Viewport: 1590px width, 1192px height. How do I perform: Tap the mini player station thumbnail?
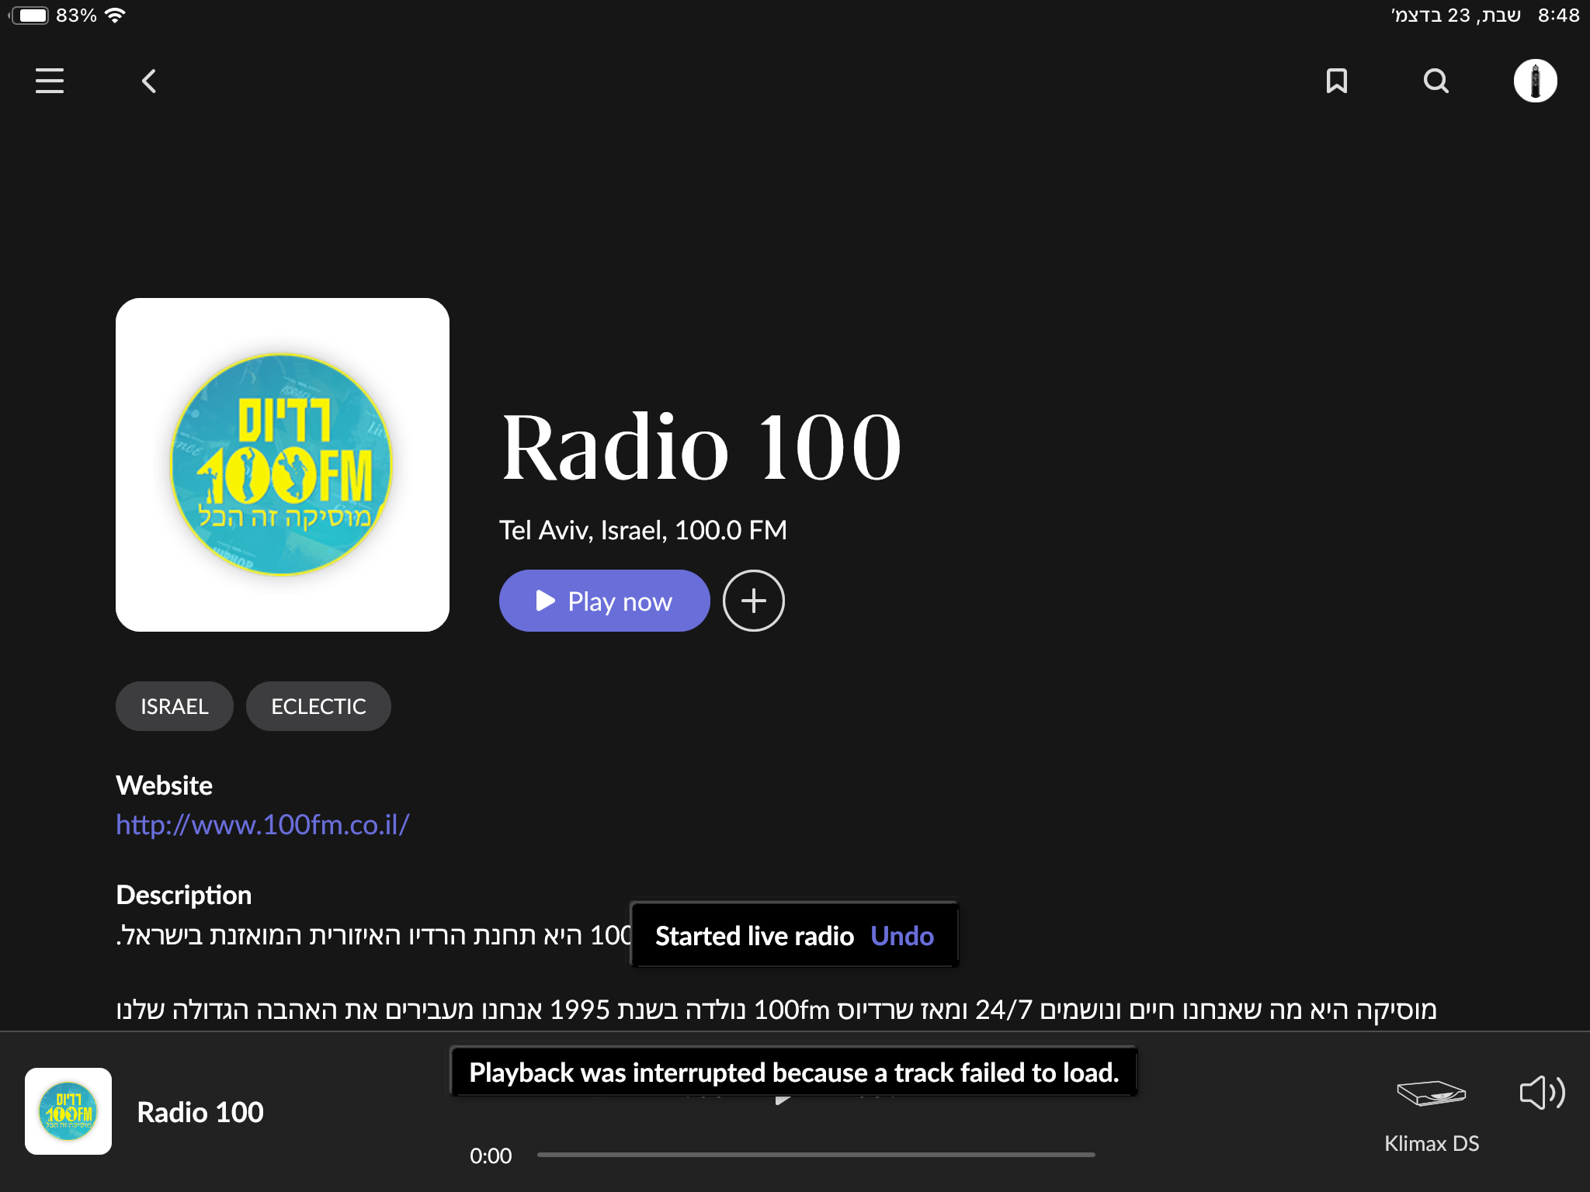click(x=68, y=1111)
